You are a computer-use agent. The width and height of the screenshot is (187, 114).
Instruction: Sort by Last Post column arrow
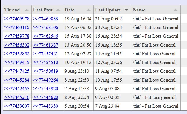coord(58,10)
